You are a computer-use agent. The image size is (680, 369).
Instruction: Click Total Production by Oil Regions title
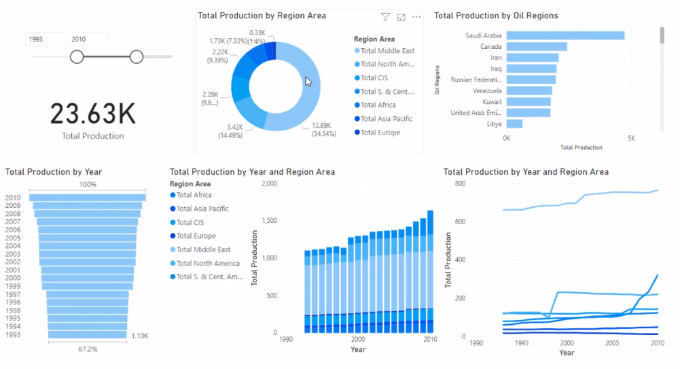tap(496, 16)
